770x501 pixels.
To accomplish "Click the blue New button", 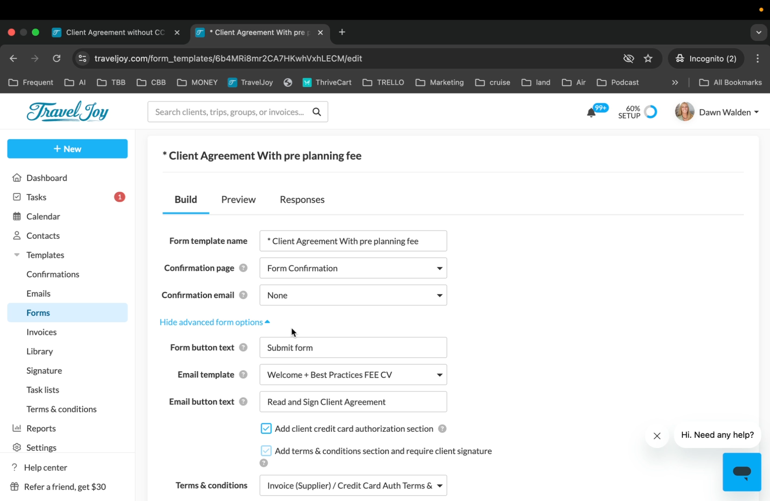I will (67, 149).
